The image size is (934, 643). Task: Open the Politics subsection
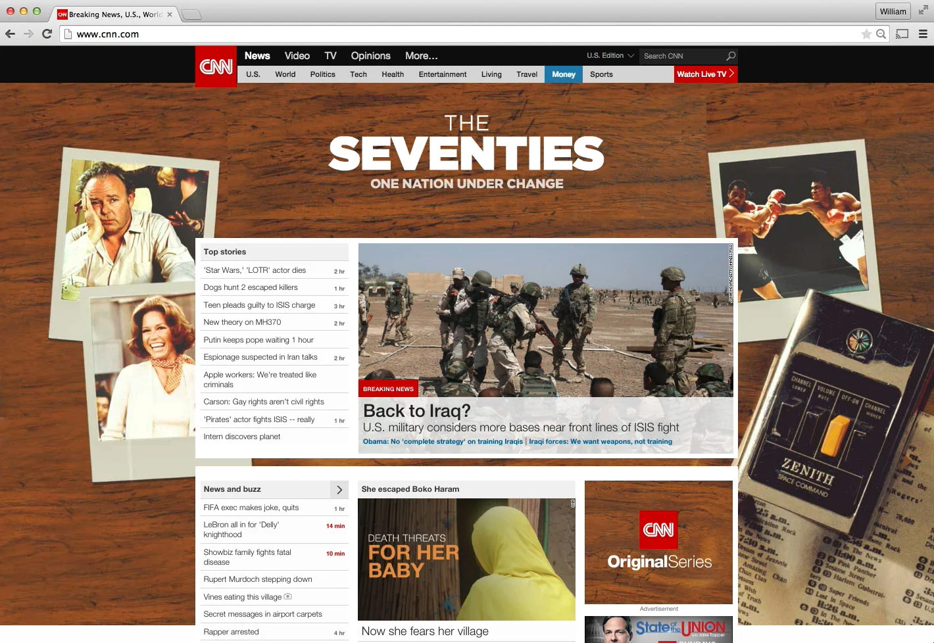[x=322, y=74]
